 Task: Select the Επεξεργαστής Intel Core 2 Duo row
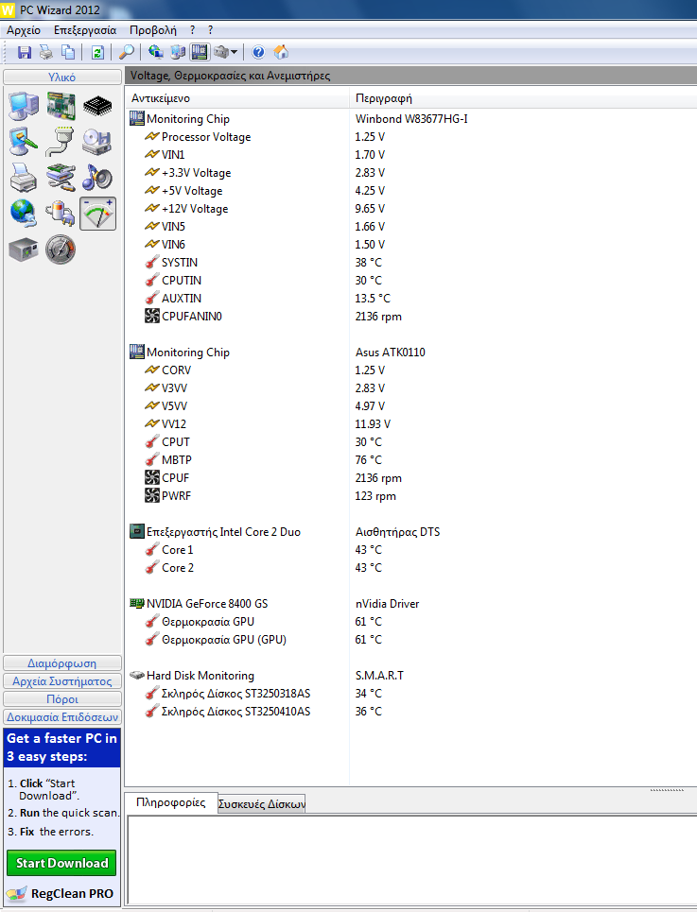(410, 532)
